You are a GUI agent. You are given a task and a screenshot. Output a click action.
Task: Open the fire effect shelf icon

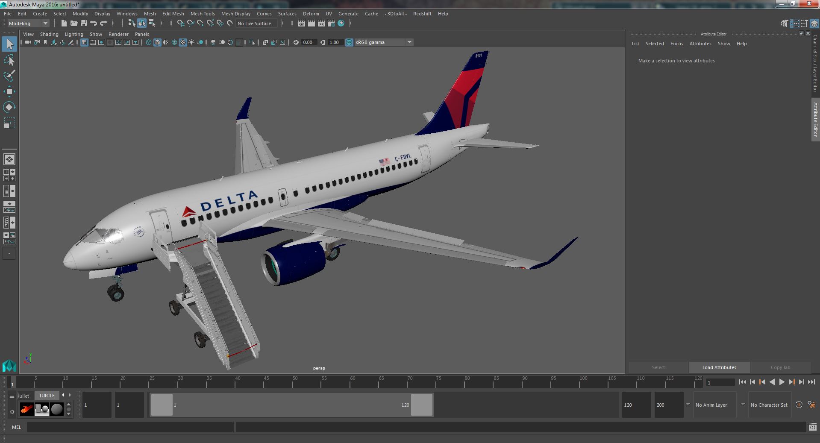click(26, 409)
